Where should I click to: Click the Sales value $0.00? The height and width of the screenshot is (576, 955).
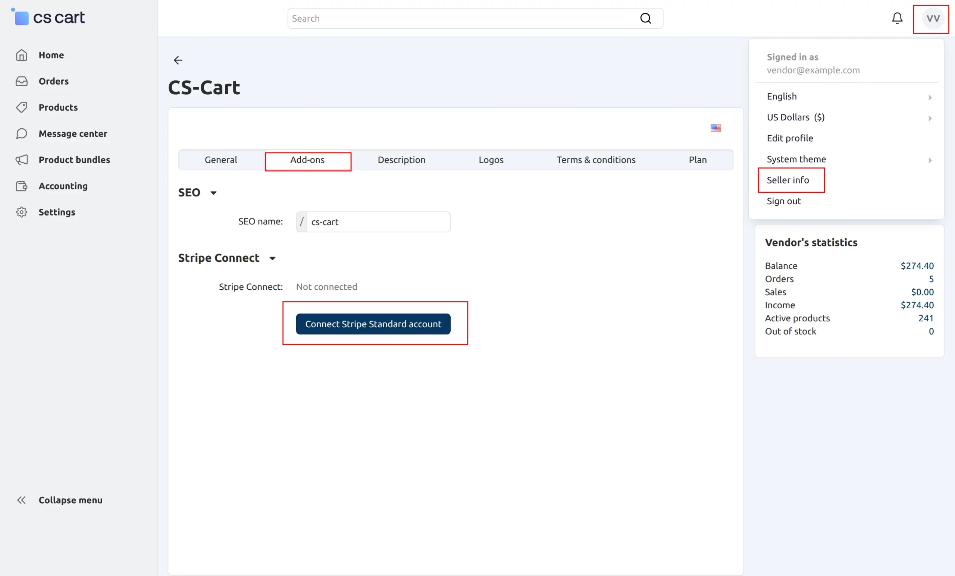click(923, 292)
